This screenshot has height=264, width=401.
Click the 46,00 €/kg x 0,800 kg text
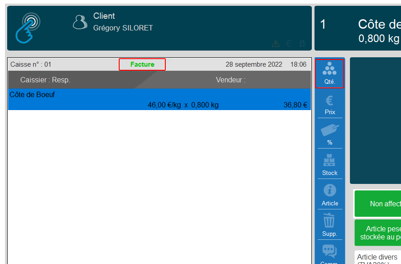point(183,105)
